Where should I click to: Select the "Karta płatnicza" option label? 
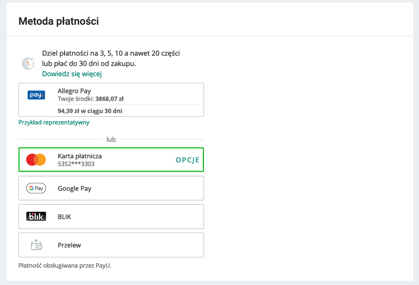[80, 156]
